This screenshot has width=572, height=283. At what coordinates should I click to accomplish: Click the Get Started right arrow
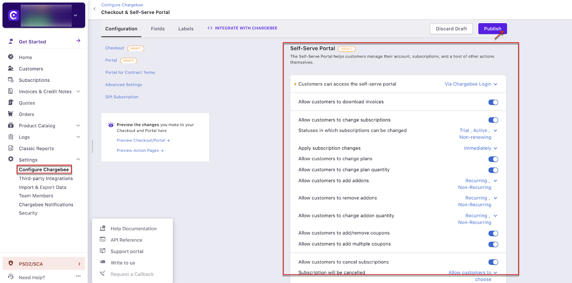tap(78, 41)
